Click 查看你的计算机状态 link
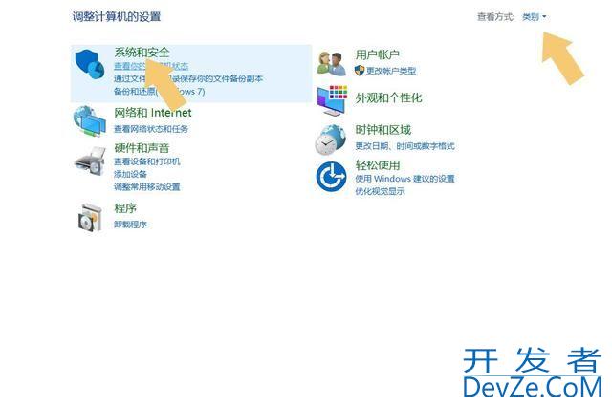 [x=151, y=66]
